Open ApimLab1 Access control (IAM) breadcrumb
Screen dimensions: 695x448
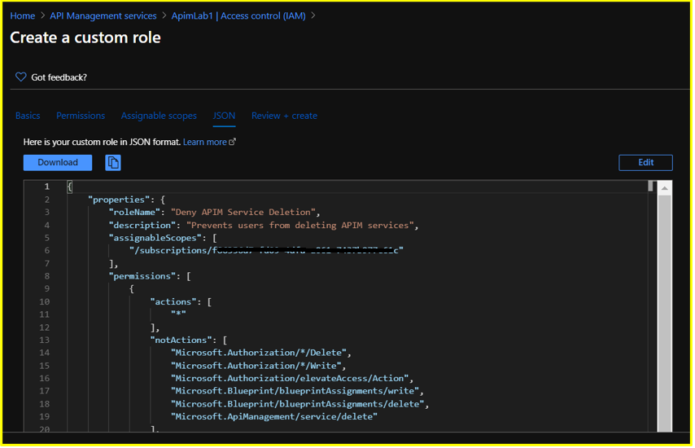click(238, 15)
